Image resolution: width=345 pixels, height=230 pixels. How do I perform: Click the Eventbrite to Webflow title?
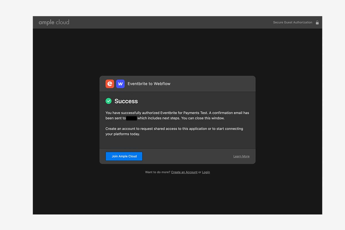point(149,84)
